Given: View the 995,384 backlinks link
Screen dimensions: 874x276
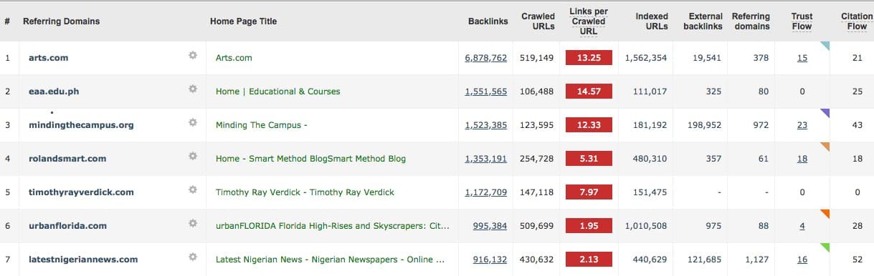Looking at the screenshot, I should [490, 226].
